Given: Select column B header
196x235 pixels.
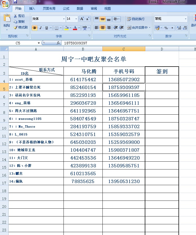Looking at the screenshot, I should 83,49.
